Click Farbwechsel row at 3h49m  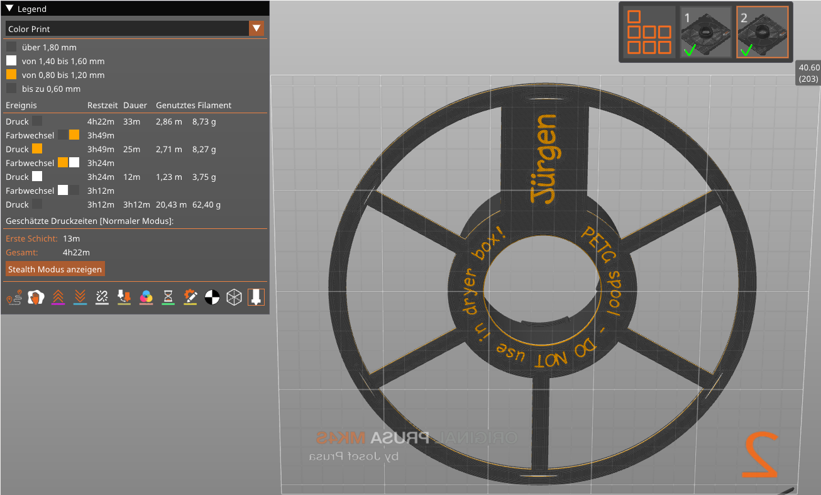(x=60, y=135)
